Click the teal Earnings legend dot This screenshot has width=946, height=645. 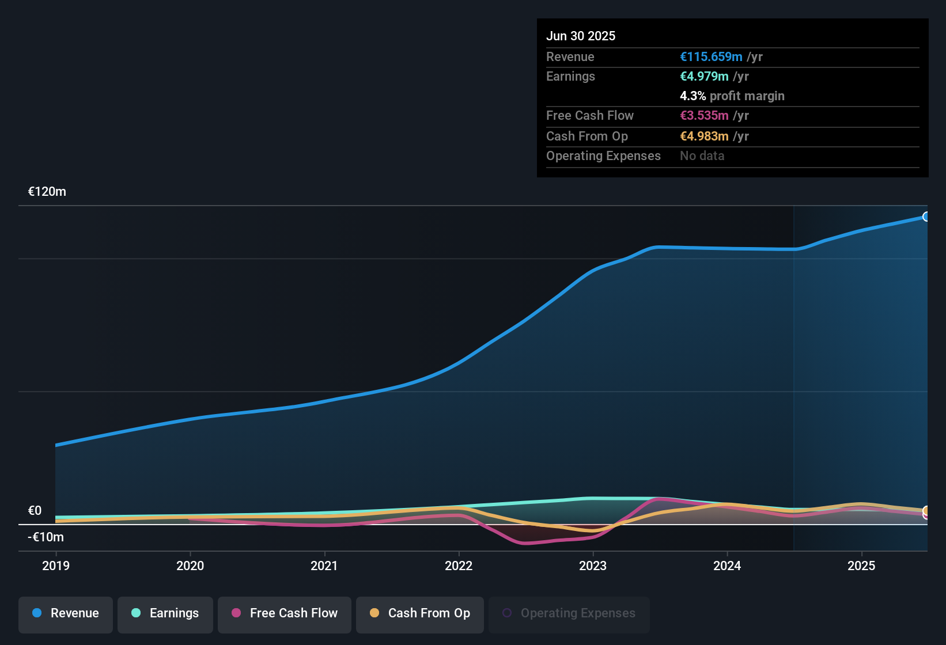[136, 613]
